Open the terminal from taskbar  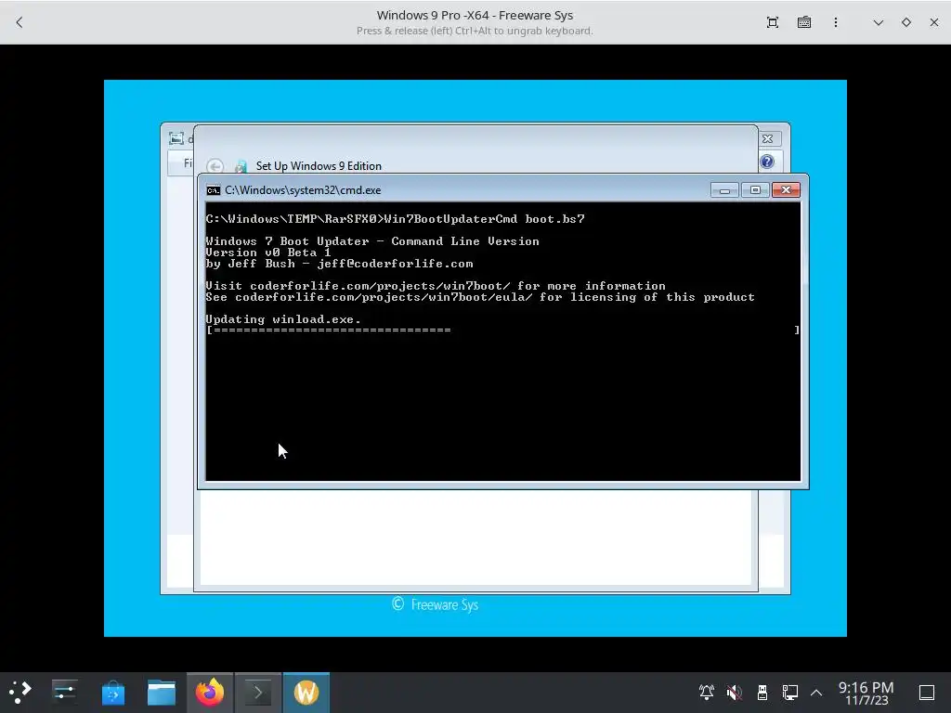pos(258,693)
